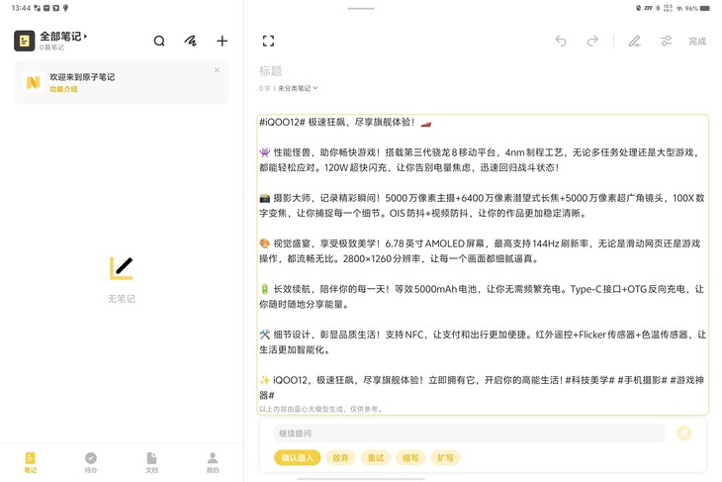Create a new note with the plus icon

tap(222, 41)
